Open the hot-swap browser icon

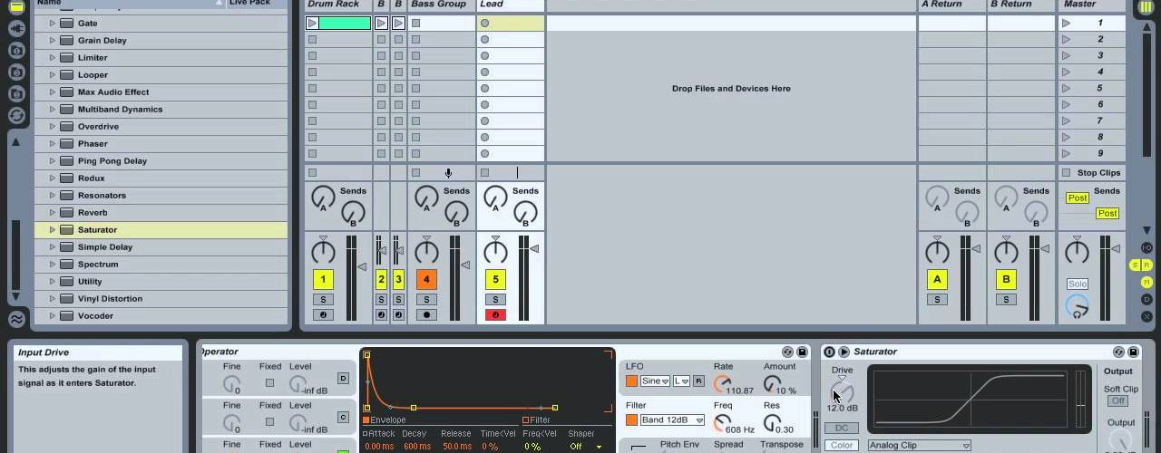click(x=16, y=115)
